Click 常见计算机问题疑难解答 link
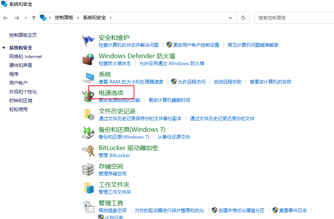The height and width of the screenshot is (219, 334). (x=253, y=45)
